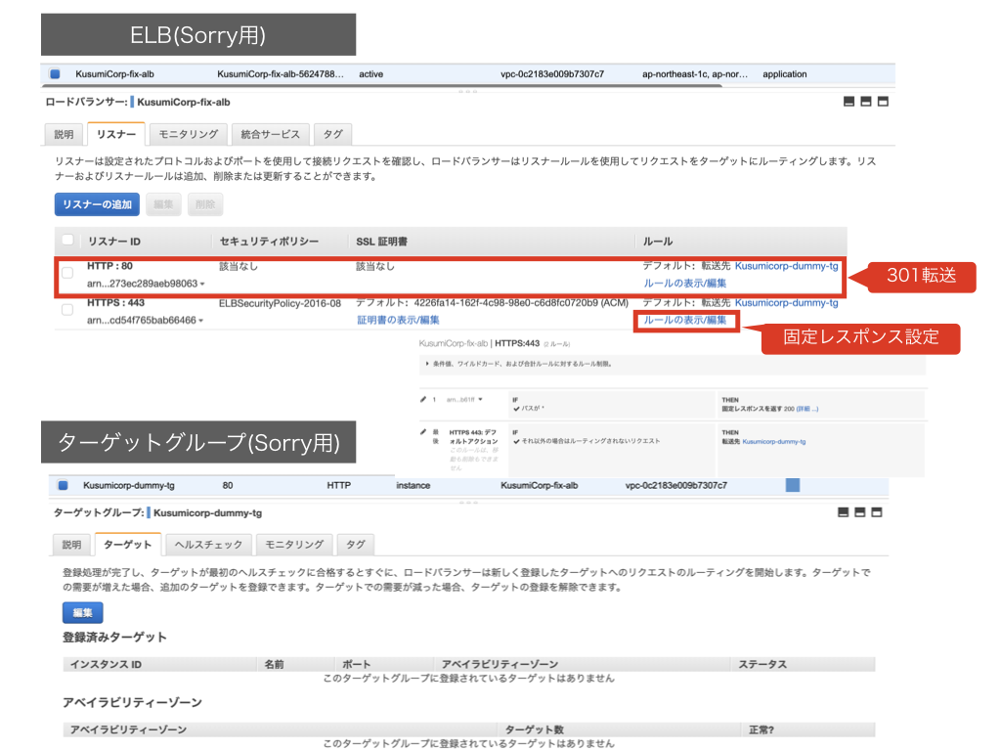
Task: Click the リスナーの追加 button
Action: pyautogui.click(x=96, y=204)
